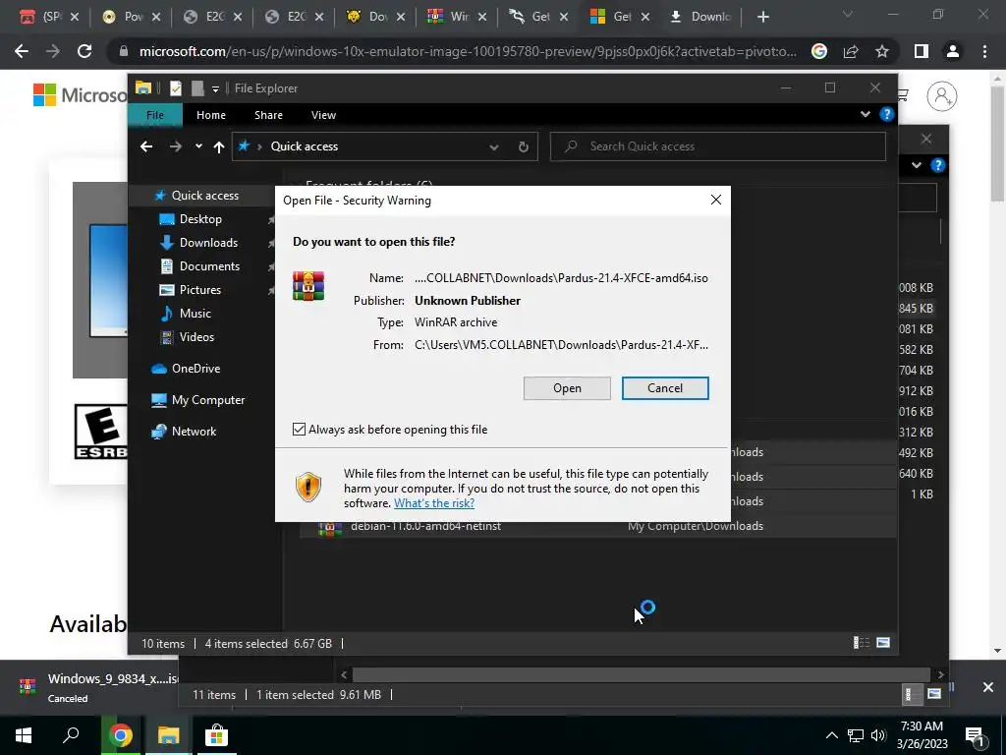Open Customize Quick Access Toolbar dropdown
Screen dimensions: 1006x755
215,88
